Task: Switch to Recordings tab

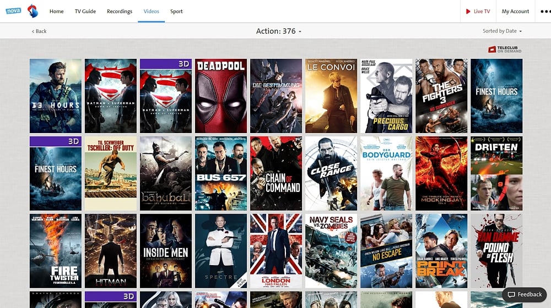Action: (120, 11)
